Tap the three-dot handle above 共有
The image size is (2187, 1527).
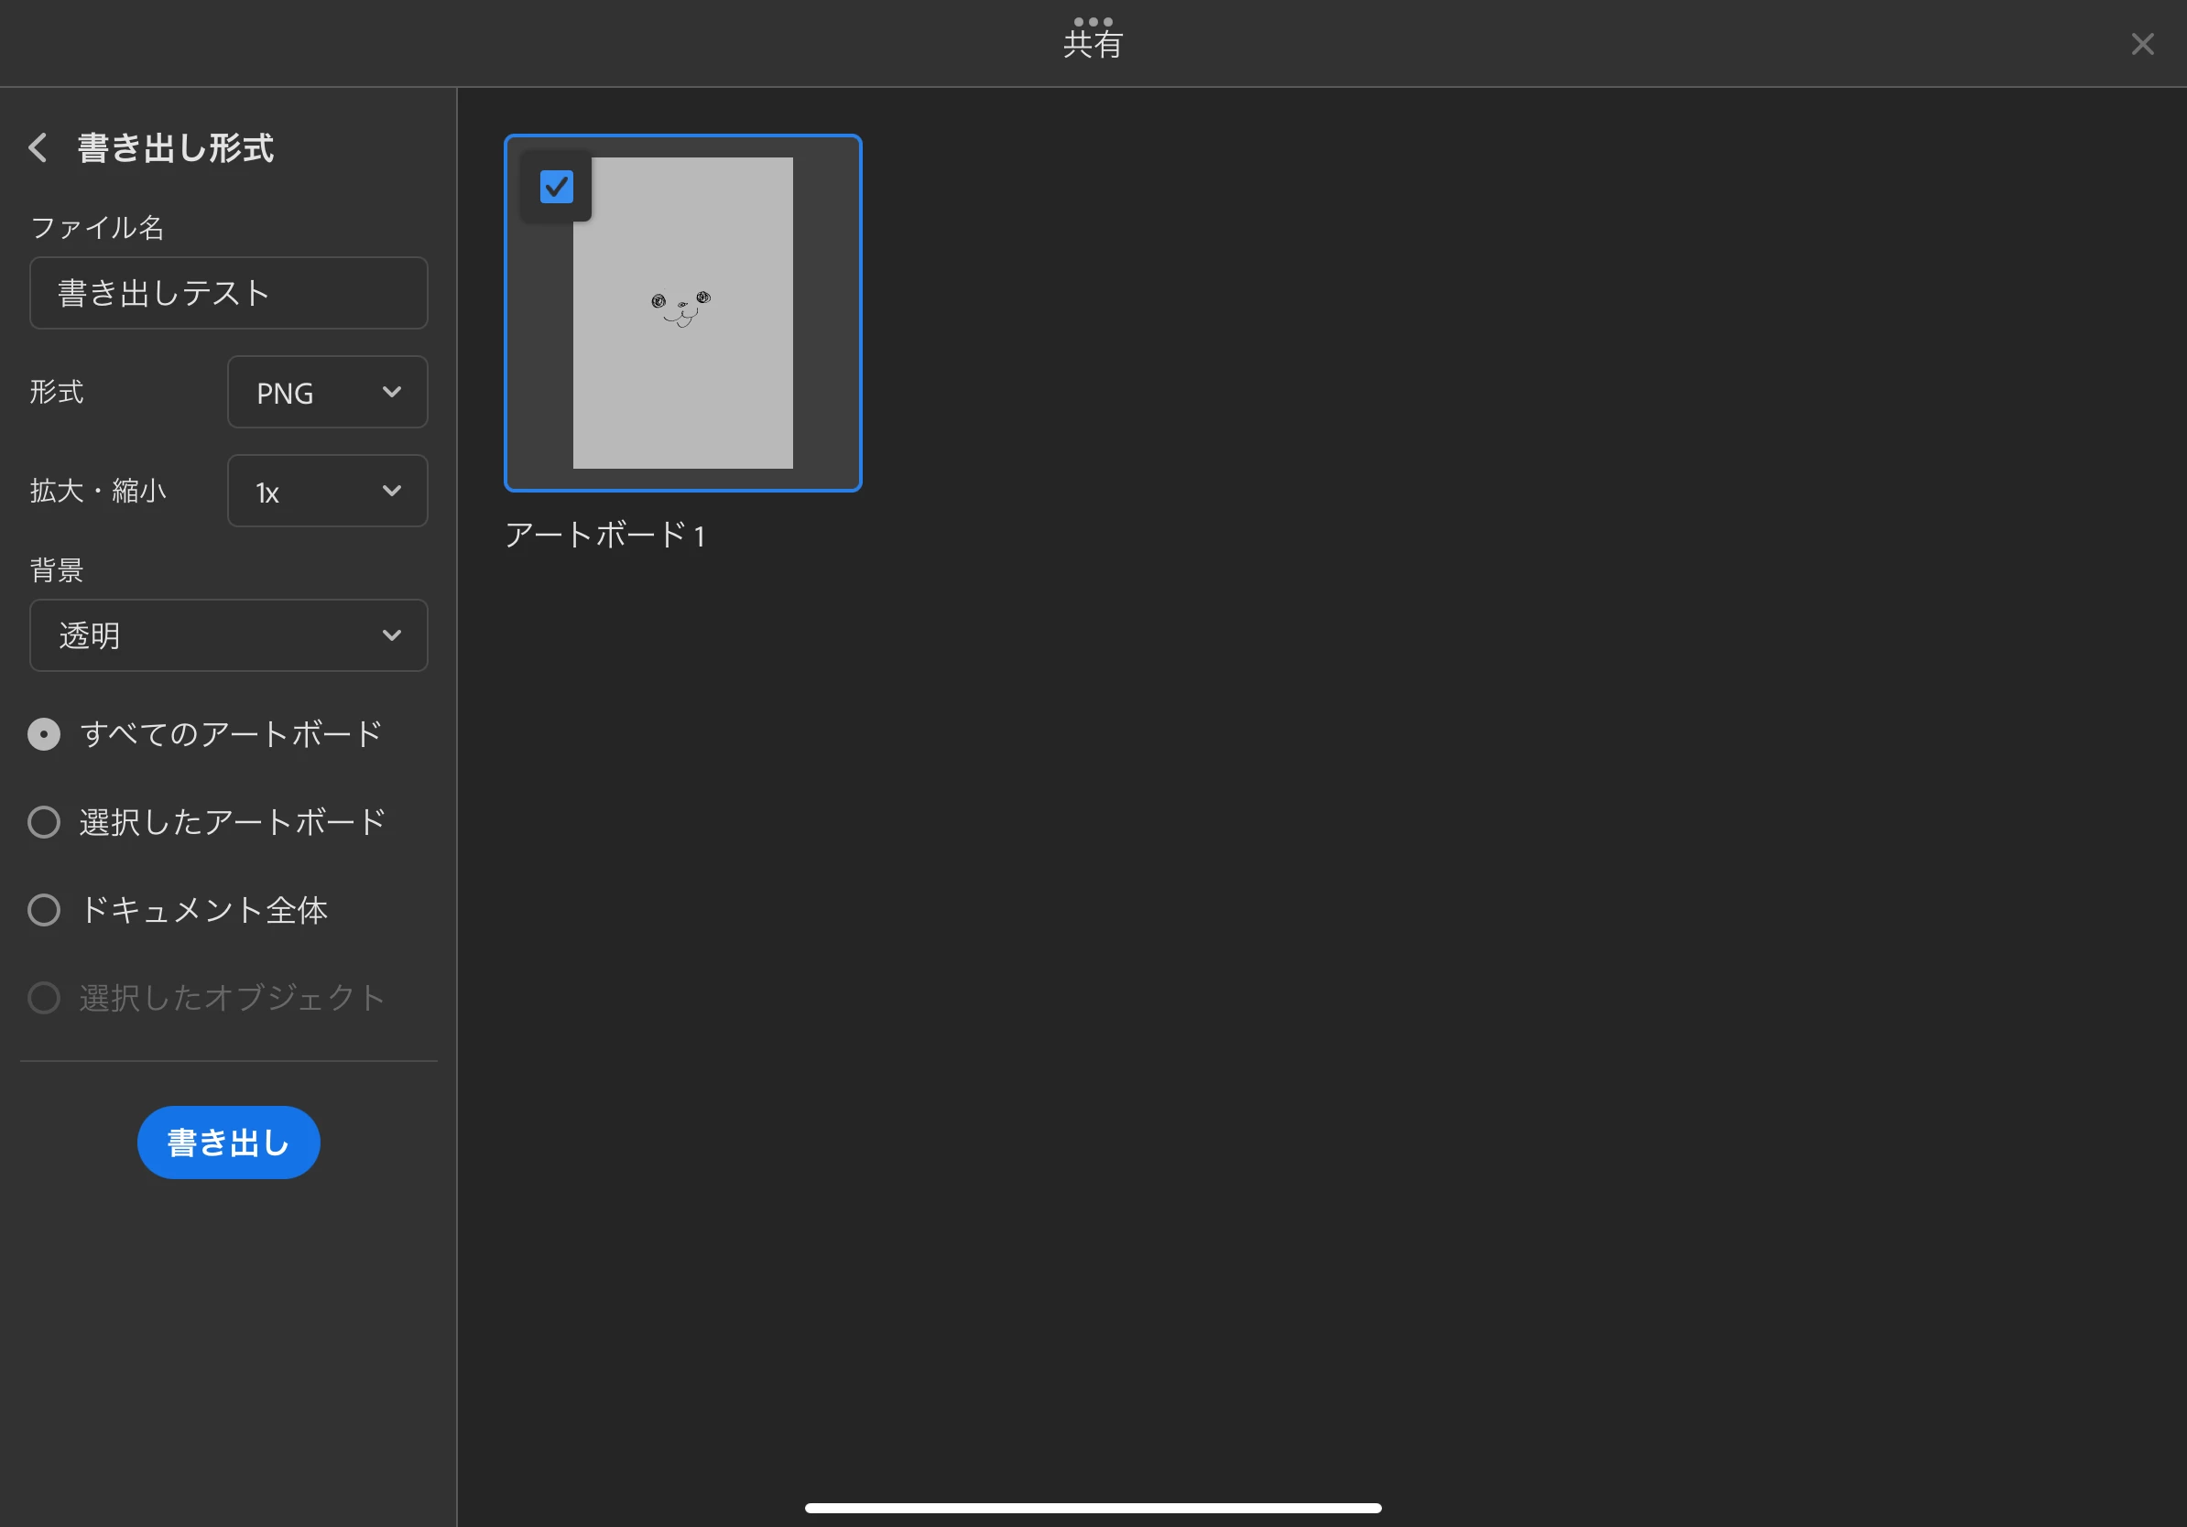point(1093,21)
